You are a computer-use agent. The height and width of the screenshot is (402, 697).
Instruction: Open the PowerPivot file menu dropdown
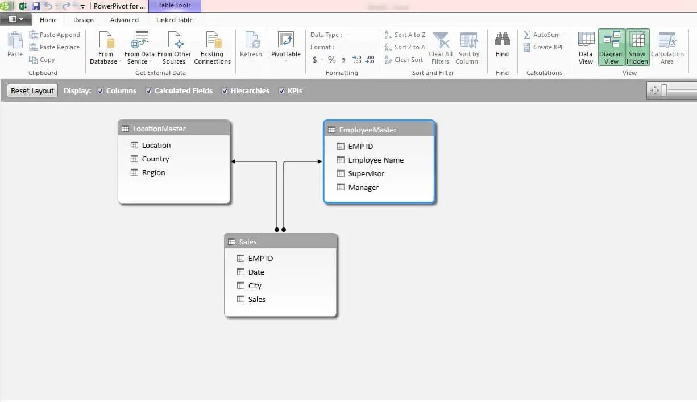(x=16, y=19)
